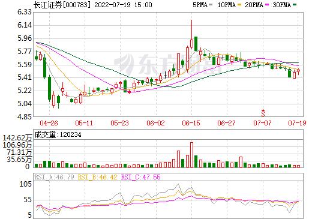Click the 07-19 date axis label

tap(297, 123)
